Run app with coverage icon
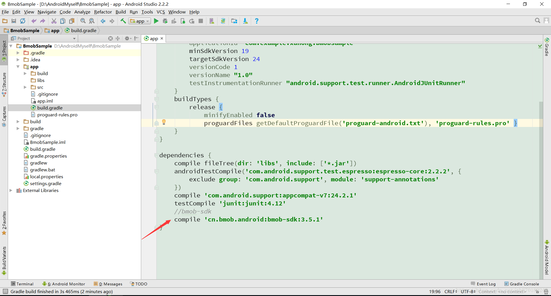 pyautogui.click(x=174, y=21)
